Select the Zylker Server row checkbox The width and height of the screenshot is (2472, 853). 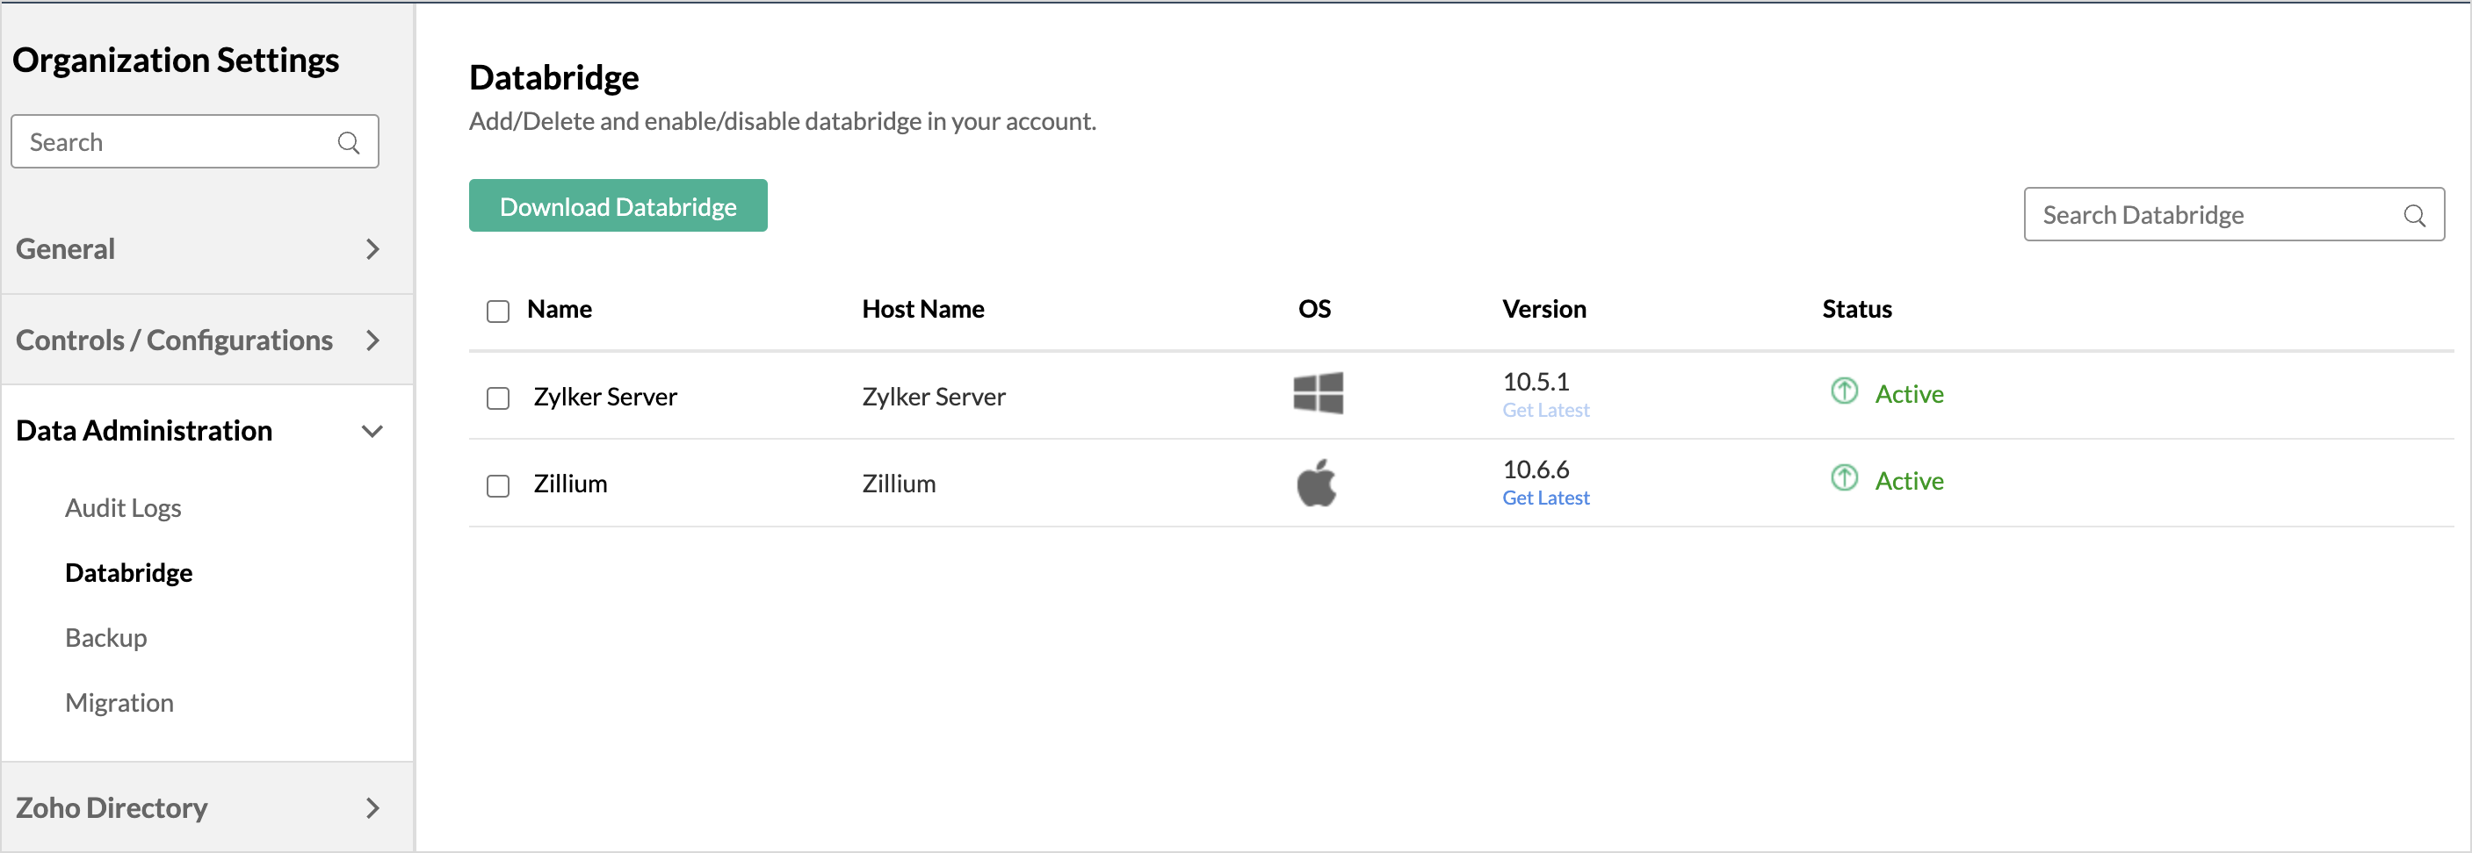click(497, 398)
